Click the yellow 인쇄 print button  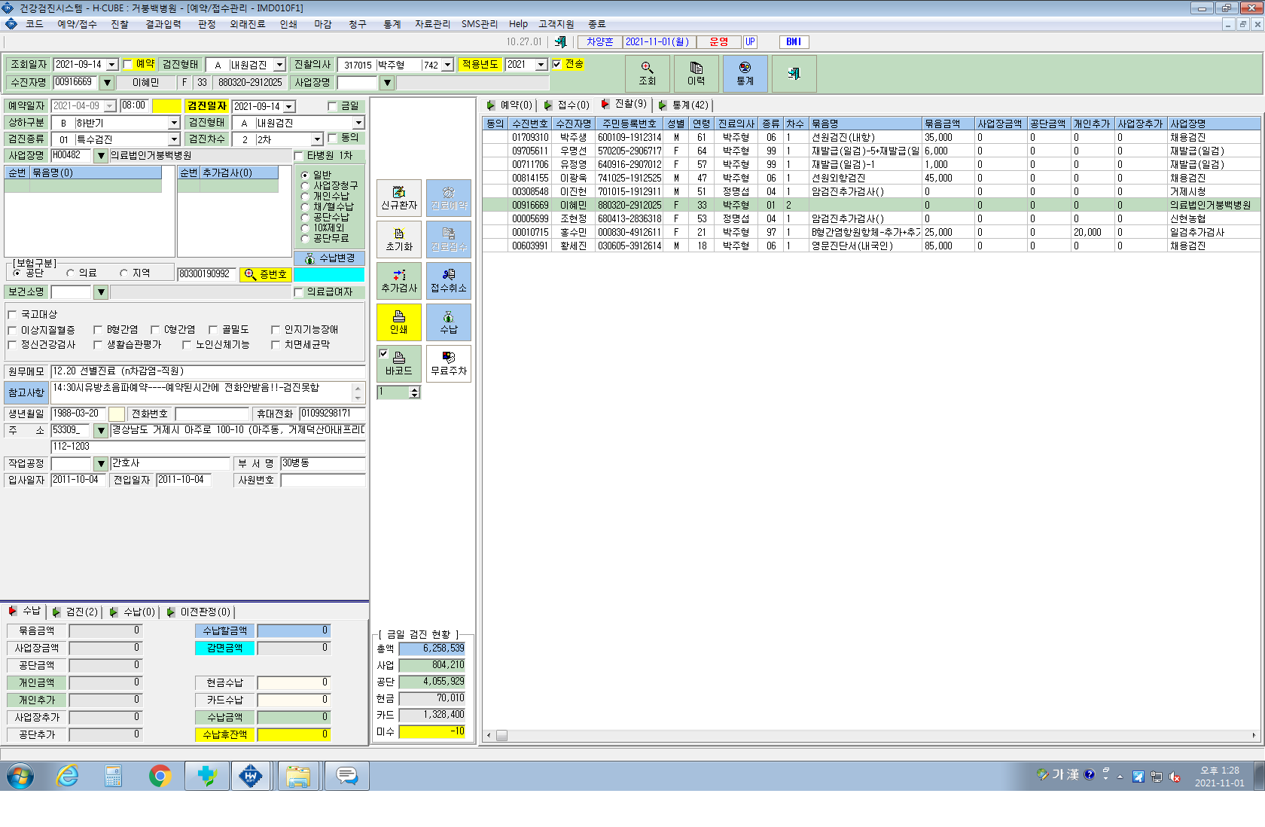click(x=399, y=322)
